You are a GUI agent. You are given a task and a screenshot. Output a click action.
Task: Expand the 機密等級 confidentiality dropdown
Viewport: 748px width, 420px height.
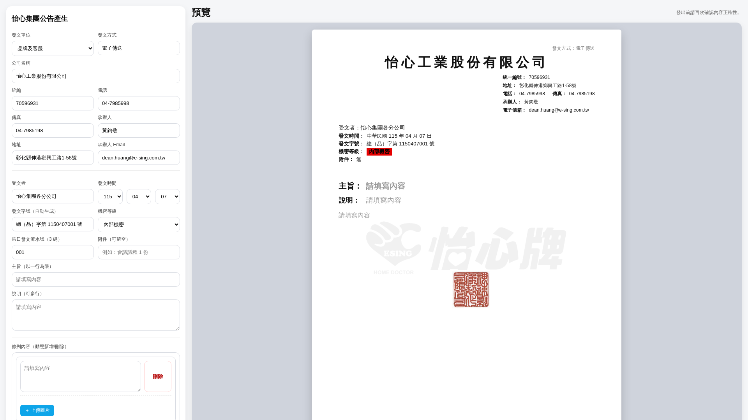tap(139, 225)
